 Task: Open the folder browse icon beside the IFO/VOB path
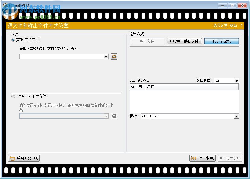click(114, 56)
